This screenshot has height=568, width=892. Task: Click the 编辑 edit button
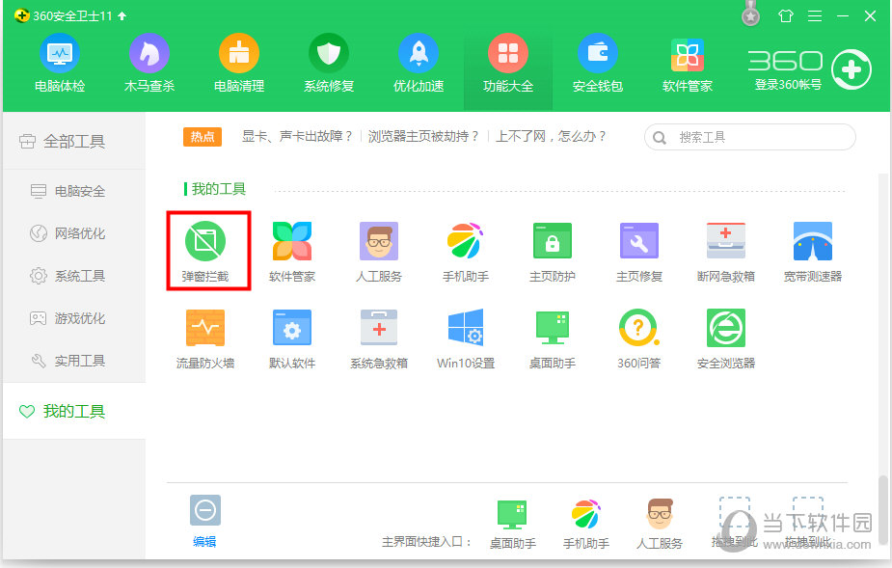204,521
